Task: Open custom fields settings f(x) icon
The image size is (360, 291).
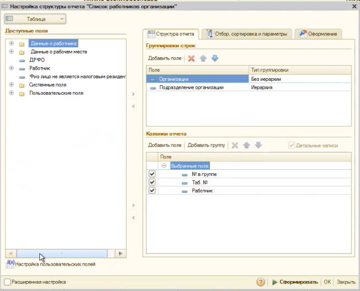Action: click(10, 264)
